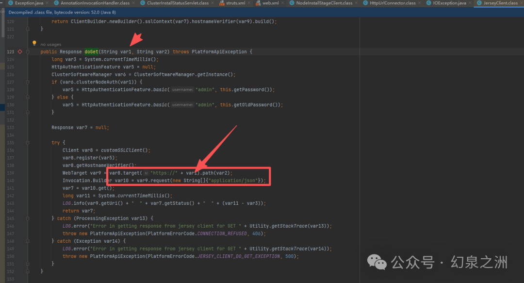Click line number 139 in the gutter
524x283 pixels.
click(x=10, y=173)
